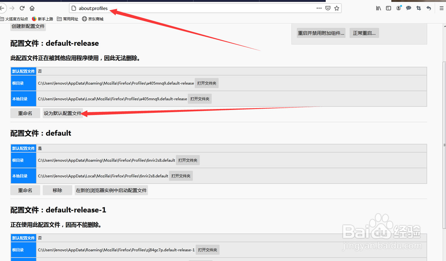Click the chat bubble toolbar icon
Screen dimensions: 446x261
click(409, 8)
